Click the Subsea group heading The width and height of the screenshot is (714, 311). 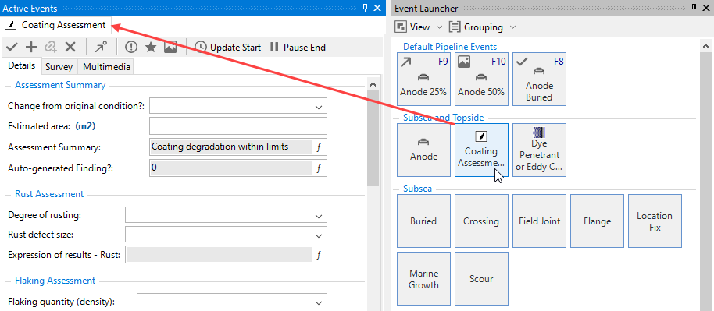point(418,189)
